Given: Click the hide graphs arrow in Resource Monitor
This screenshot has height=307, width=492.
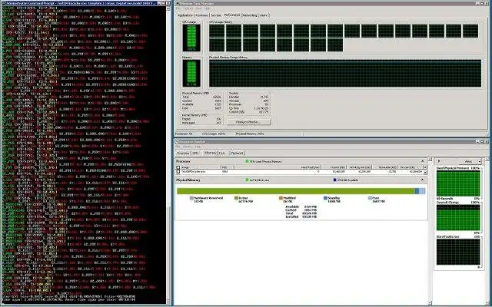Looking at the screenshot, I should 439,161.
